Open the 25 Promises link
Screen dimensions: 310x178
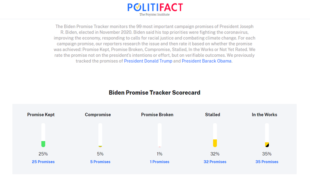click(x=43, y=162)
